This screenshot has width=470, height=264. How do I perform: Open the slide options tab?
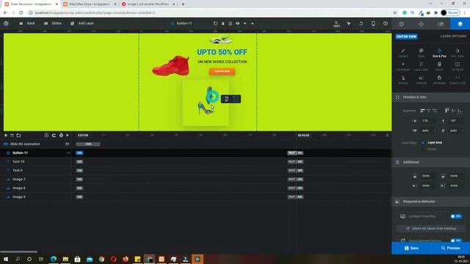click(x=441, y=24)
